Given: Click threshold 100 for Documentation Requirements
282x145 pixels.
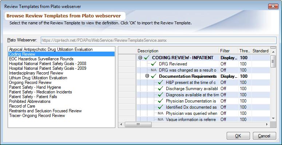Looking at the screenshot, I should [244, 76].
